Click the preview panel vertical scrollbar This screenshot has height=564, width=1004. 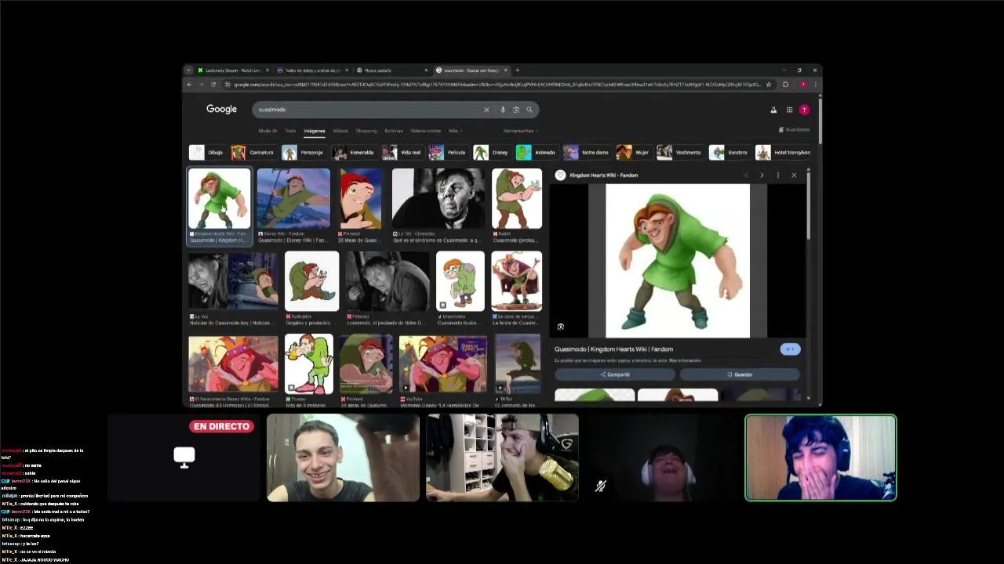(x=809, y=205)
